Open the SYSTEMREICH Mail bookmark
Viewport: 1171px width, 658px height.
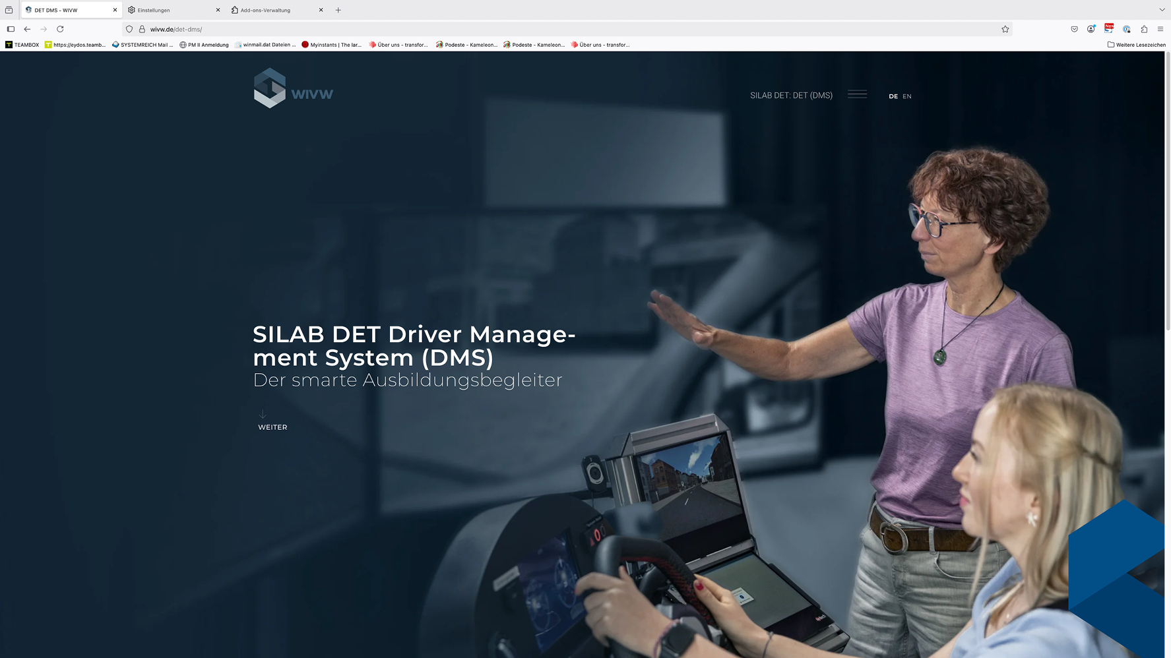point(142,45)
